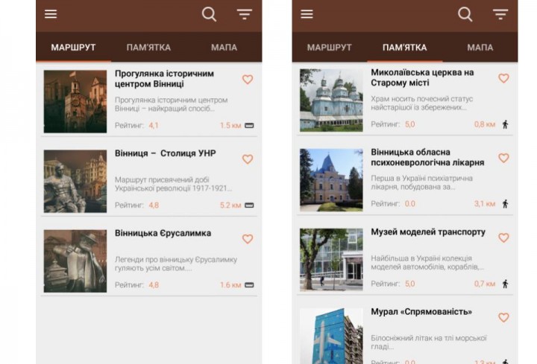Open airplane mural thumbnail
This screenshot has height=364, width=537.
click(331, 336)
